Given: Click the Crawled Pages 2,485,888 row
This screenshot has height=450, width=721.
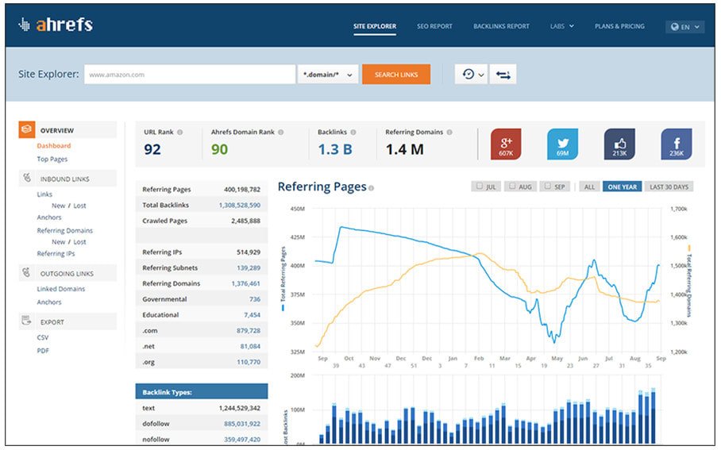Looking at the screenshot, I should point(202,221).
